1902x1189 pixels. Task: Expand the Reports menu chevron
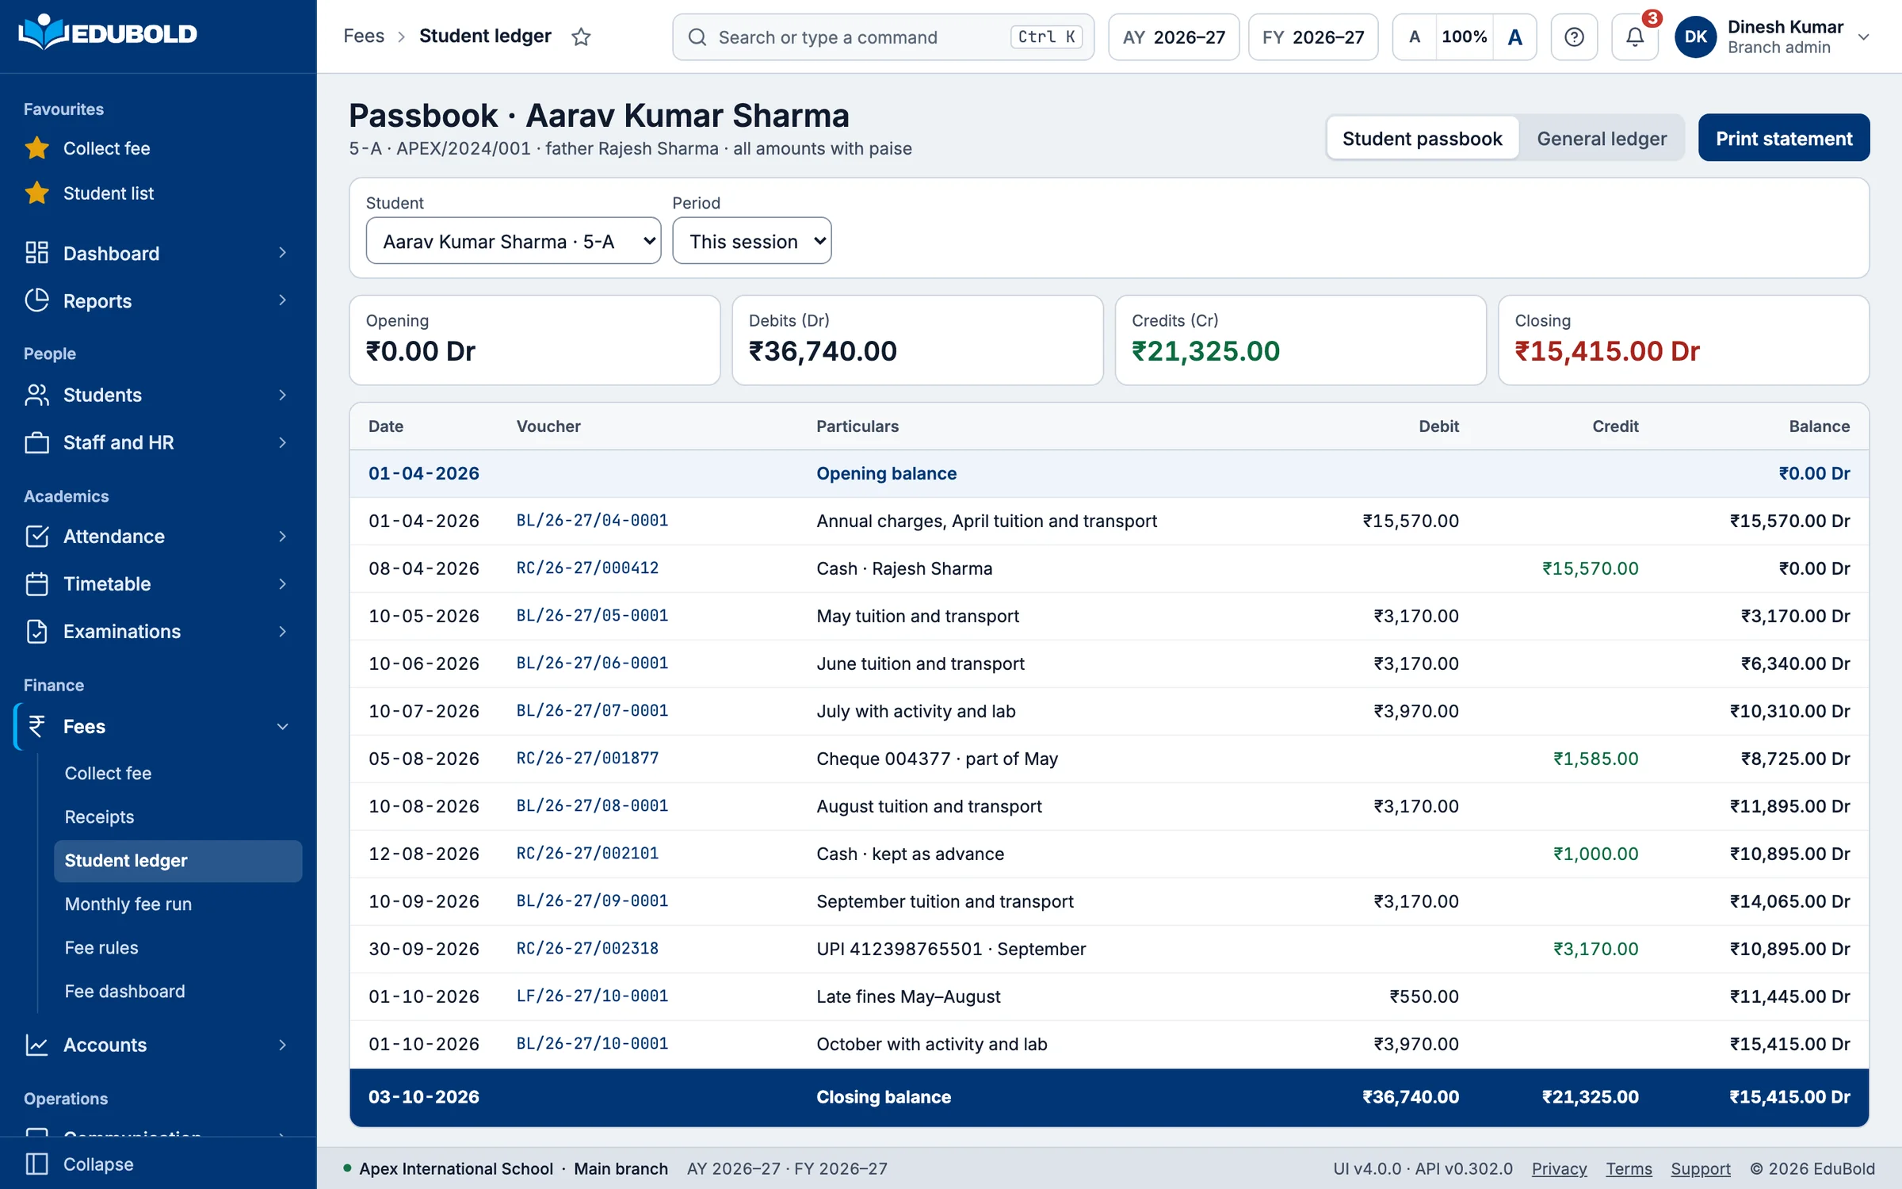click(x=282, y=300)
